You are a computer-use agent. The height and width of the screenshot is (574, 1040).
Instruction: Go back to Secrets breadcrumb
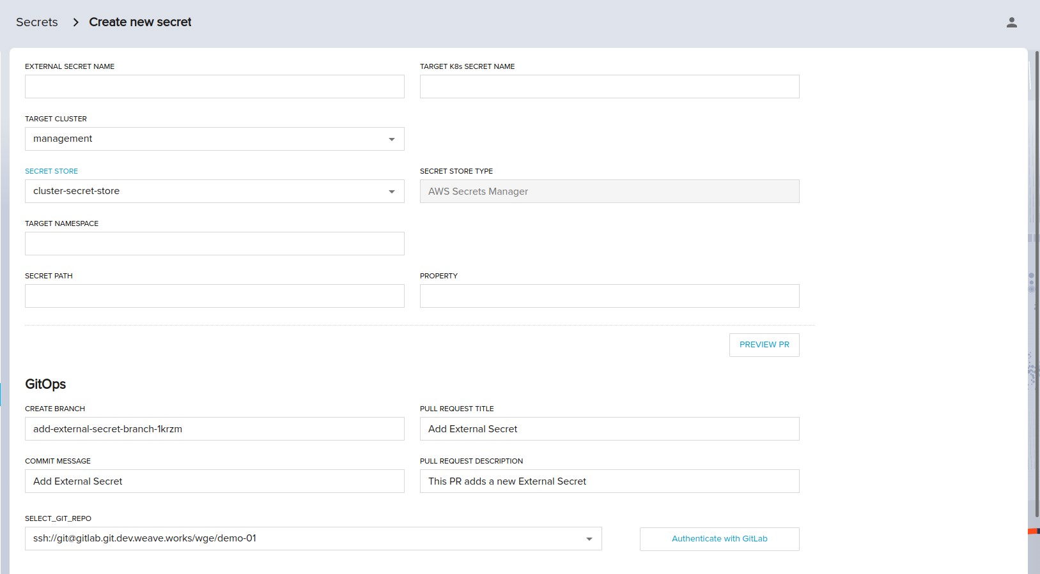point(37,22)
